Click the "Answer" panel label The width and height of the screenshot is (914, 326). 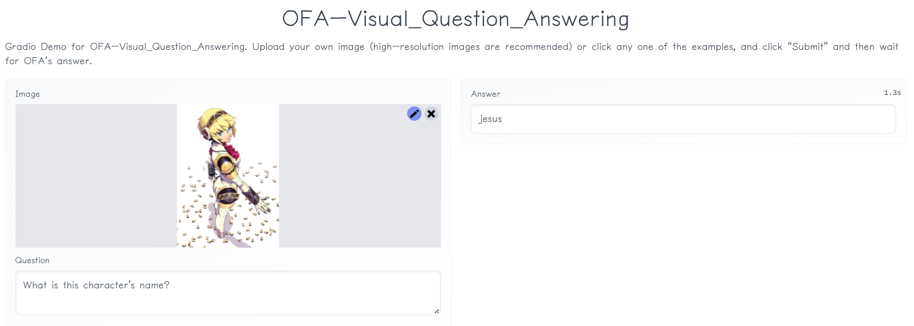[x=486, y=94]
